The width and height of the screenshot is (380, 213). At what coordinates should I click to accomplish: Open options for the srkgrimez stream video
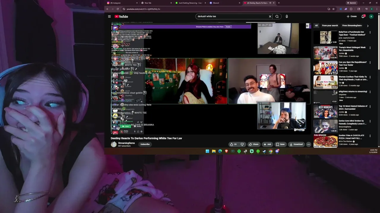click(370, 92)
